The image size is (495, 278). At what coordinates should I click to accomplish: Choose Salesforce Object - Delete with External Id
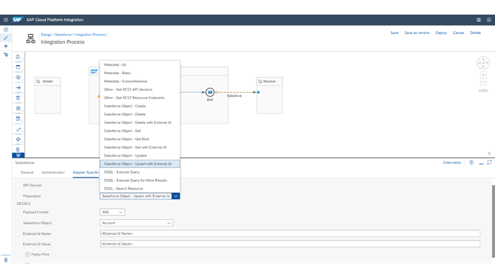click(x=140, y=122)
